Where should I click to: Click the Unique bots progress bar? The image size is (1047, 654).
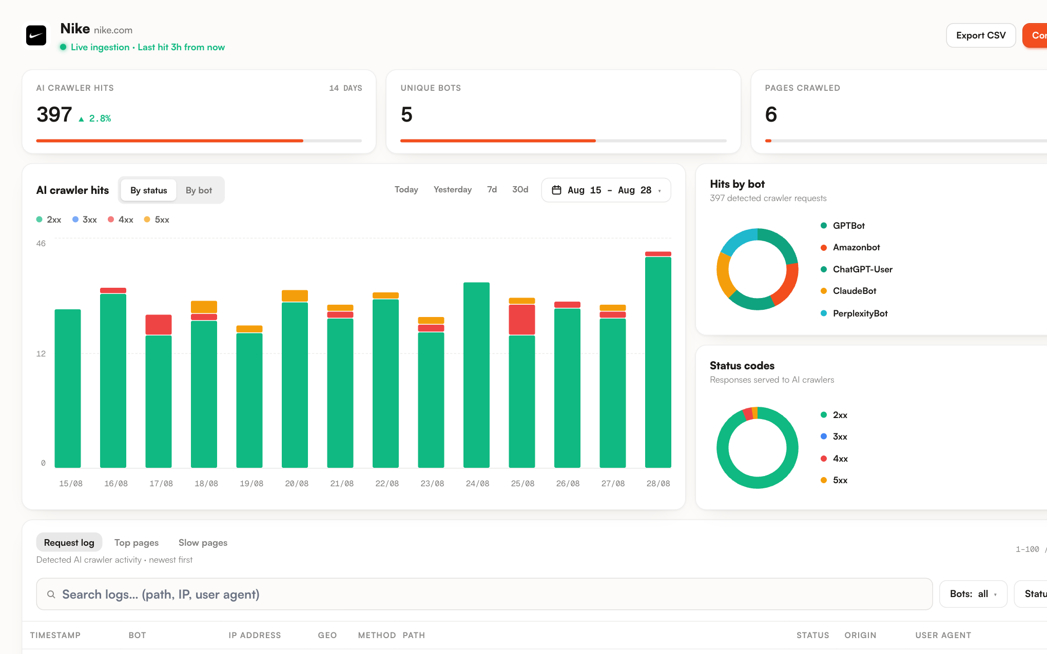coord(564,141)
